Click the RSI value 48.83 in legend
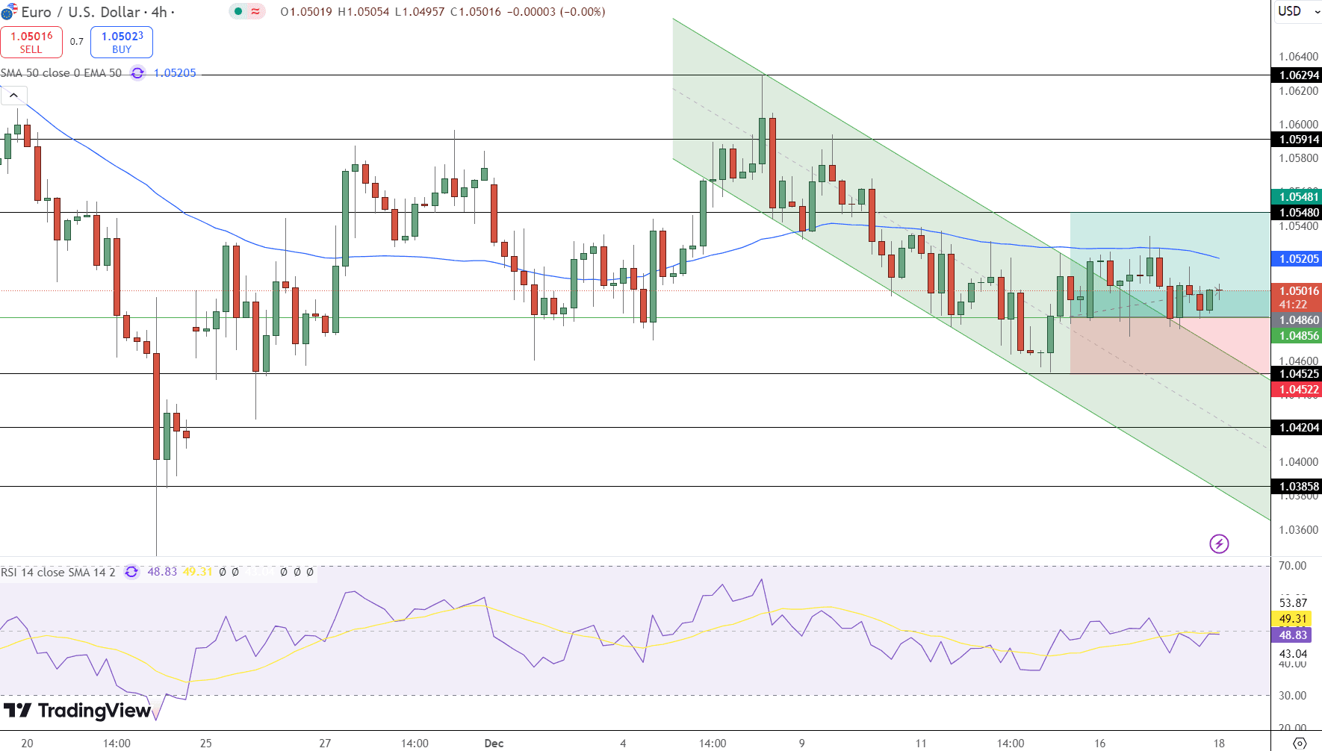Screen dimensions: 1322x751 point(162,572)
